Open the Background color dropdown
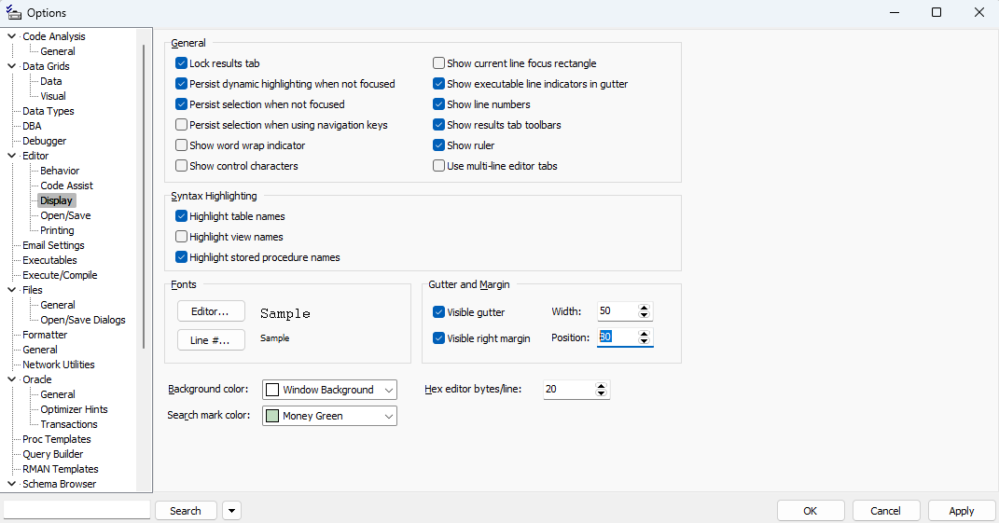Image resolution: width=999 pixels, height=523 pixels. 389,390
